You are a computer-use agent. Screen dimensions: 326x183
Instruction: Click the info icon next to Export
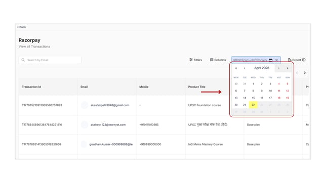(x=304, y=60)
